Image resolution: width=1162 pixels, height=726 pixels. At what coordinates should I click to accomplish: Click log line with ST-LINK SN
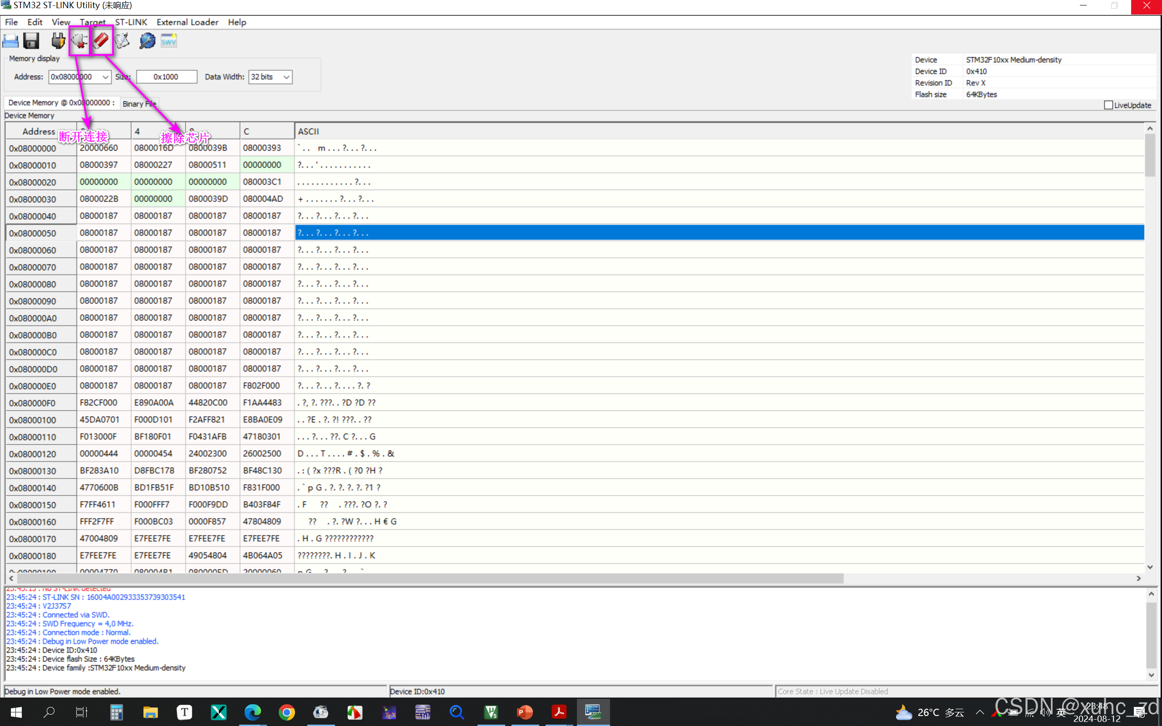pyautogui.click(x=96, y=597)
